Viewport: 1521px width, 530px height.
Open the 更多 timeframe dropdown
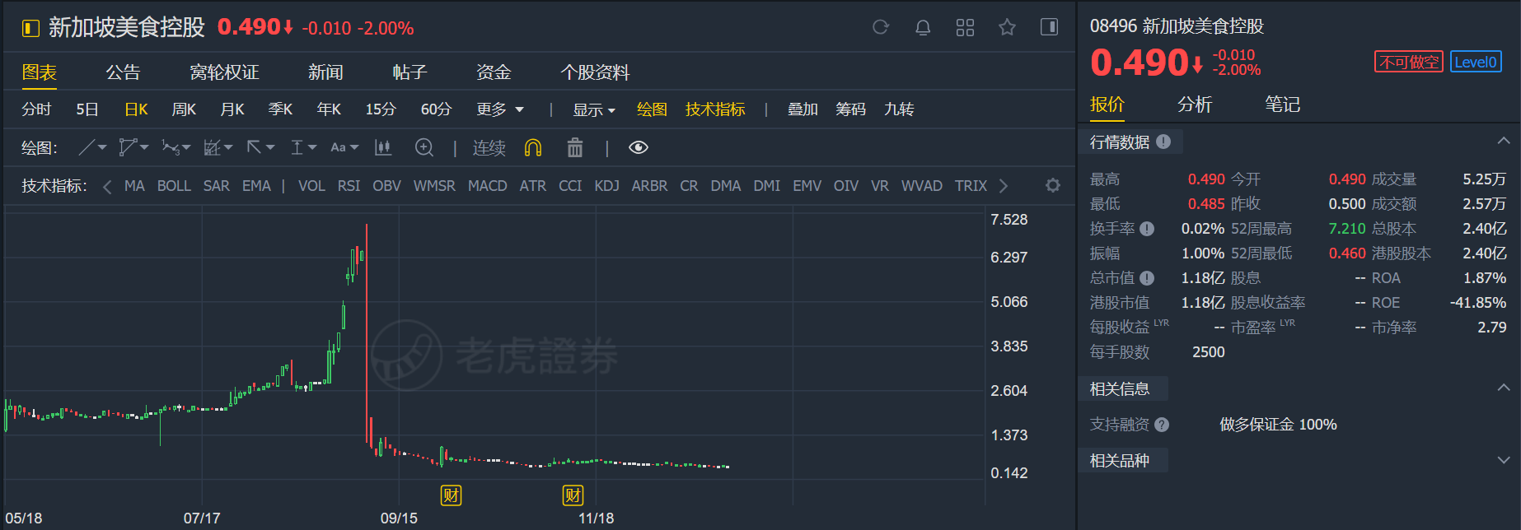(x=500, y=109)
